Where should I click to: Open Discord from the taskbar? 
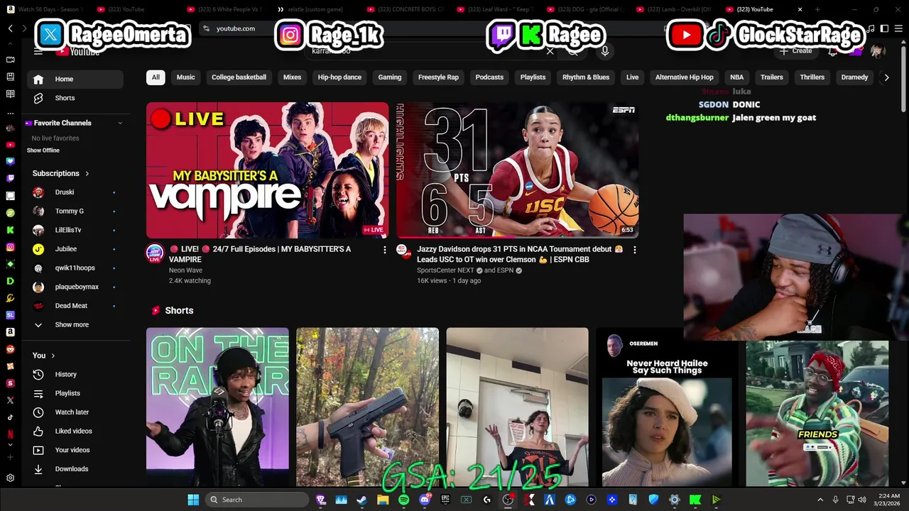tap(425, 500)
